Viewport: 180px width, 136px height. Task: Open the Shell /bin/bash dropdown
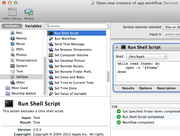pyautogui.click(x=147, y=57)
